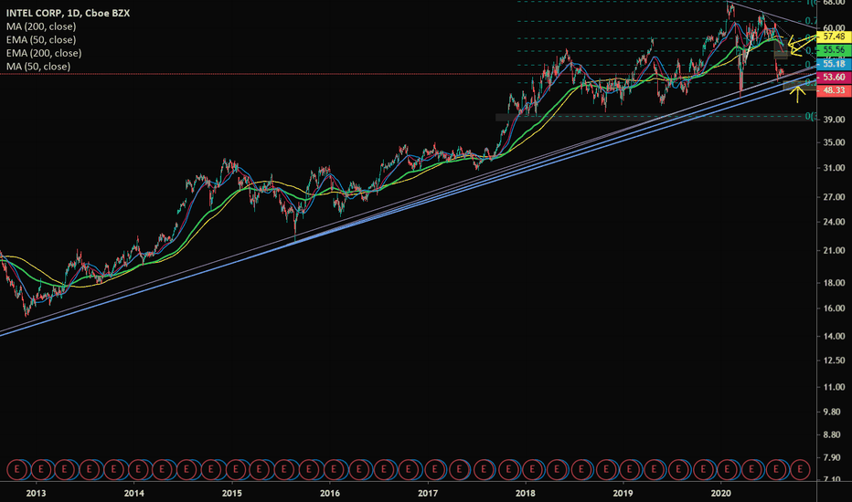Screen dimensions: 852x502
Task: Click the crimson 53.60 price label
Action: coord(834,77)
